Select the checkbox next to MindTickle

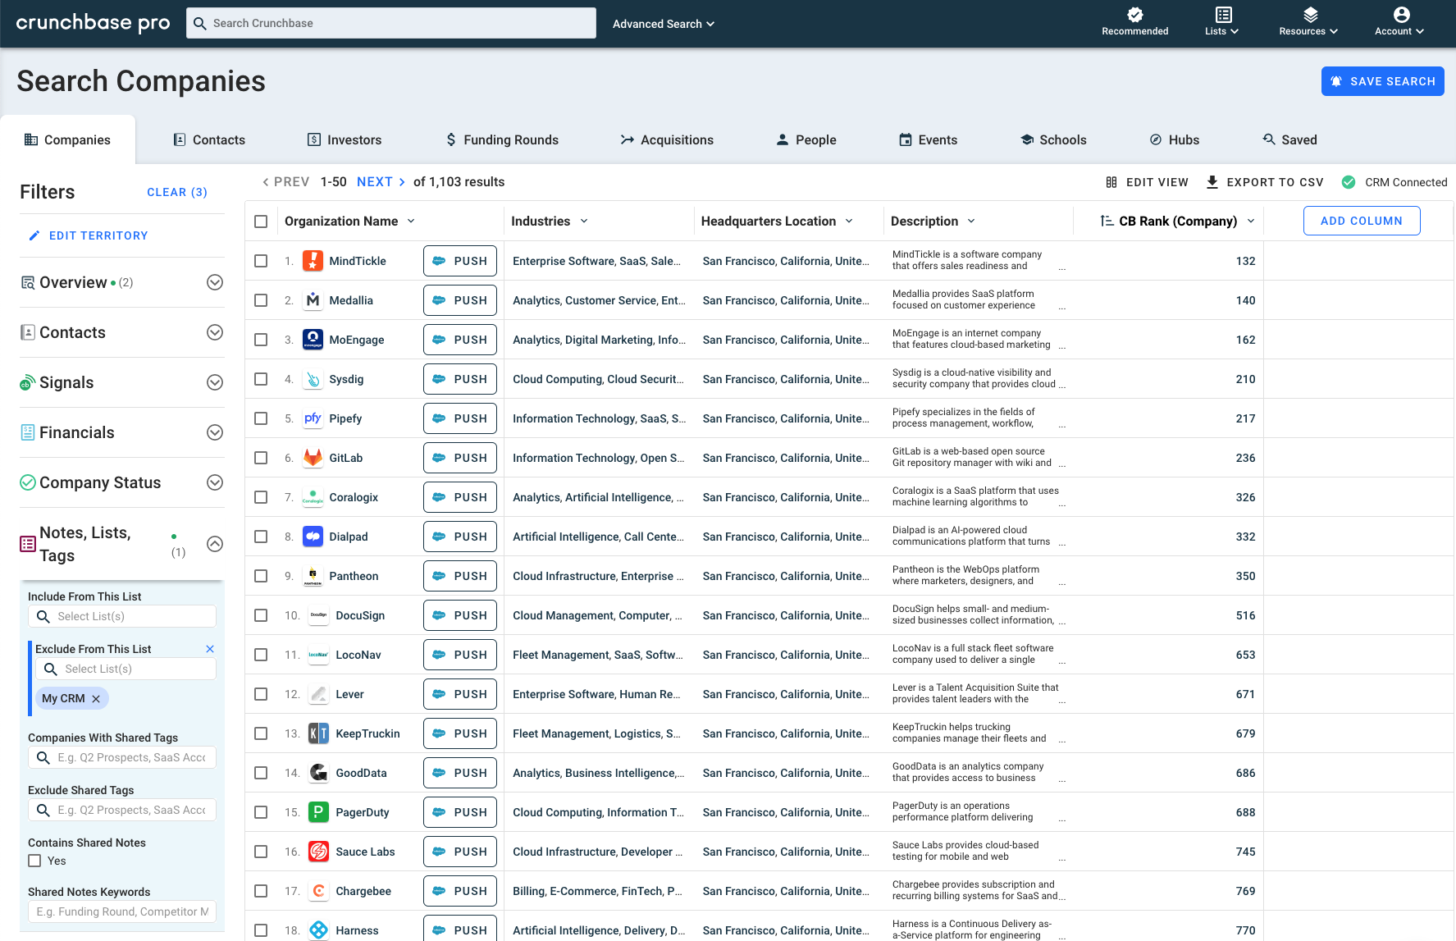[261, 260]
